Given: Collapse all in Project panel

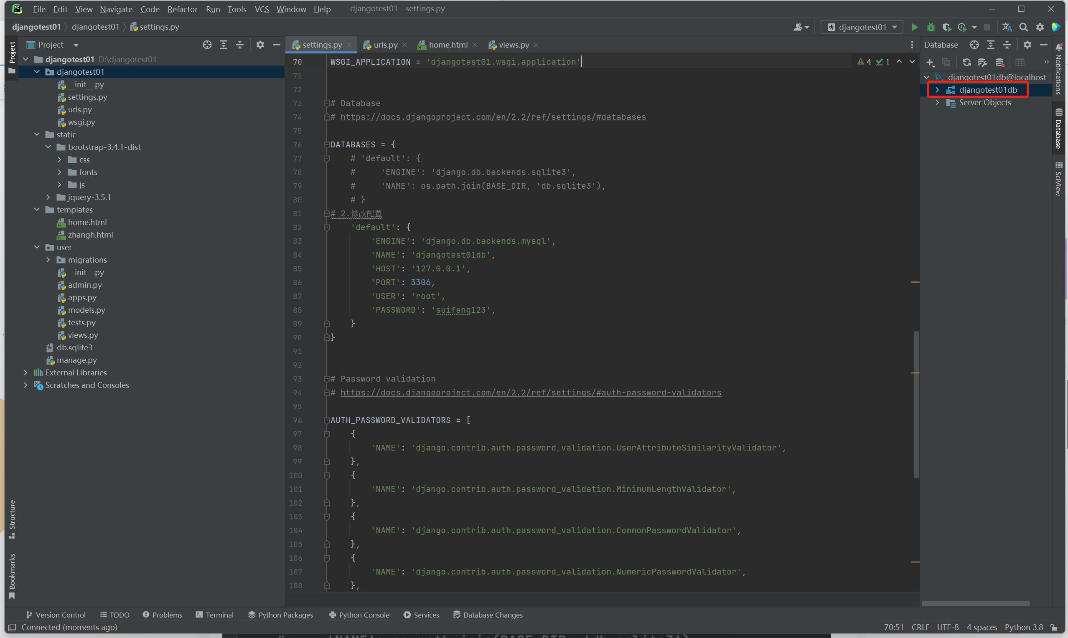Looking at the screenshot, I should pyautogui.click(x=240, y=45).
